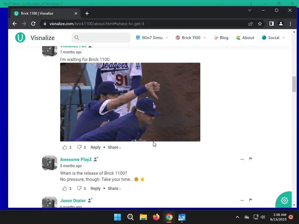Click the '7 months ago' timestamp
This screenshot has height=224, width=299.
pyautogui.click(x=71, y=52)
